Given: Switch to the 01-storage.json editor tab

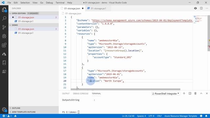Looking at the screenshot, I should point(72,8).
